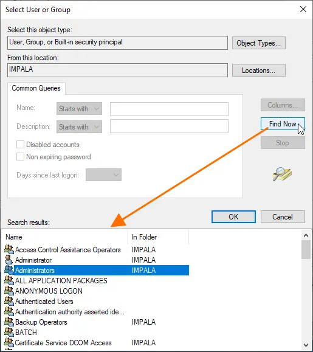Click the Access Control Assistance Operators group icon
The width and height of the screenshot is (313, 352).
pos(9,249)
